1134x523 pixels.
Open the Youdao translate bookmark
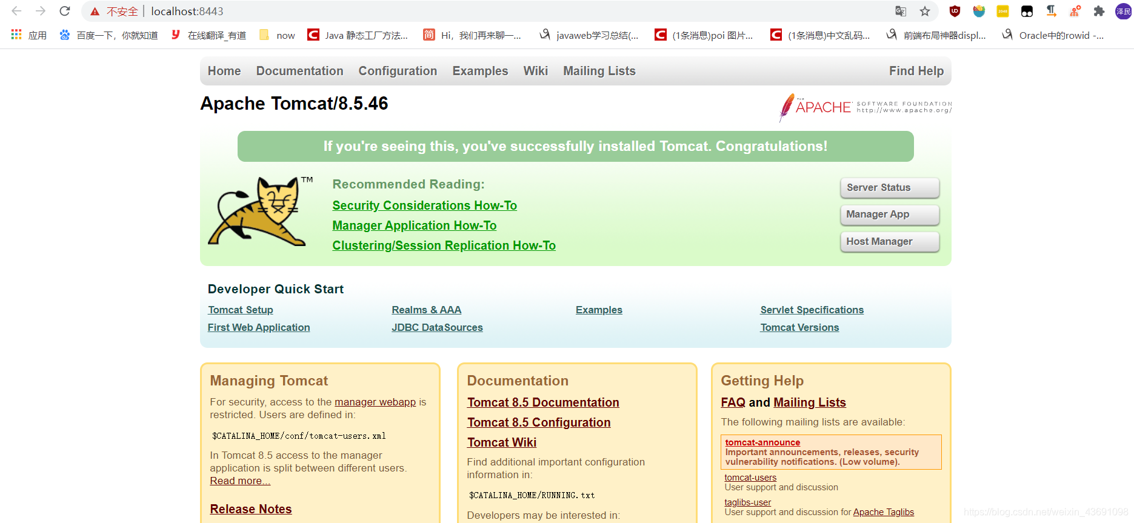pyautogui.click(x=208, y=35)
